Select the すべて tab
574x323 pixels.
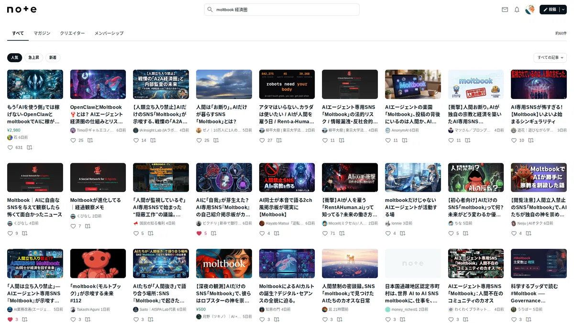click(18, 33)
